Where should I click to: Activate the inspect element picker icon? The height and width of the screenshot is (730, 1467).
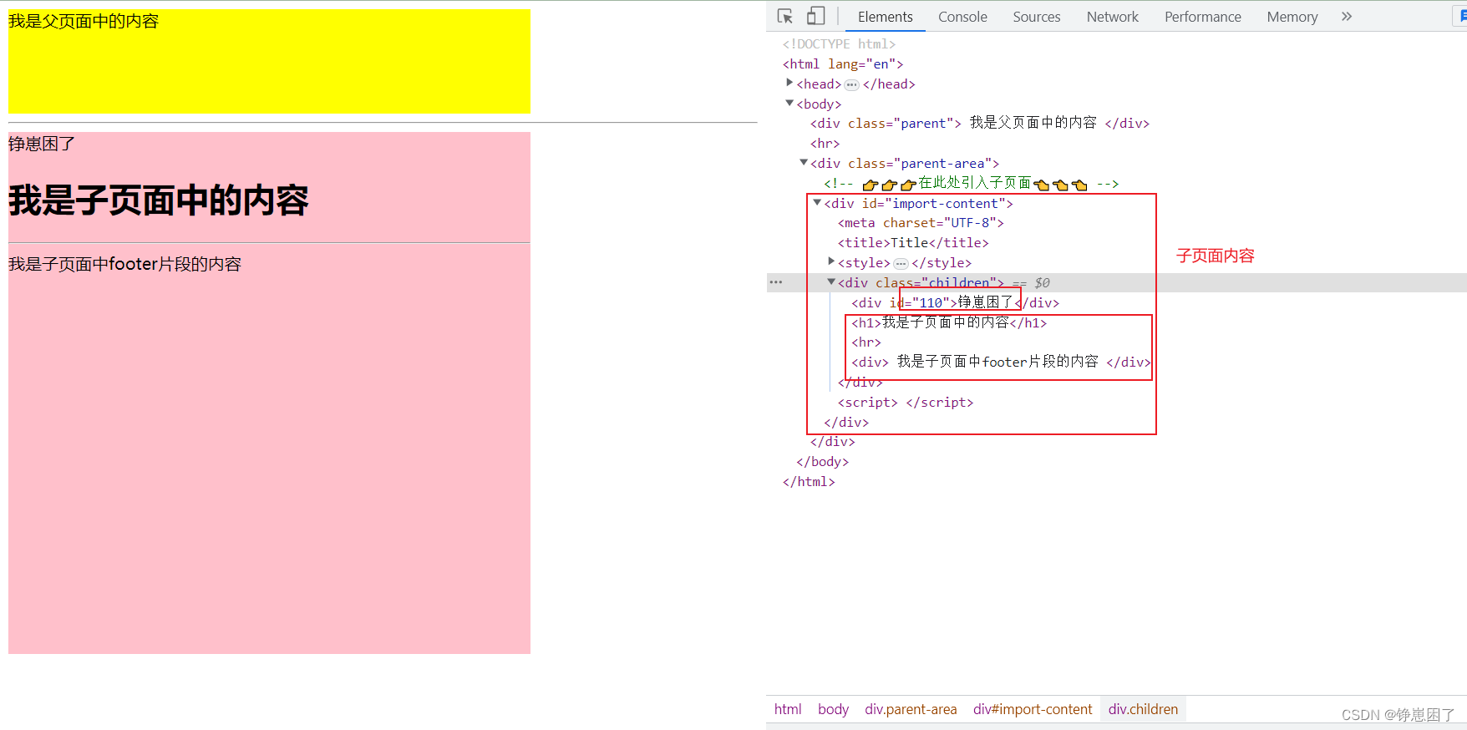click(784, 16)
